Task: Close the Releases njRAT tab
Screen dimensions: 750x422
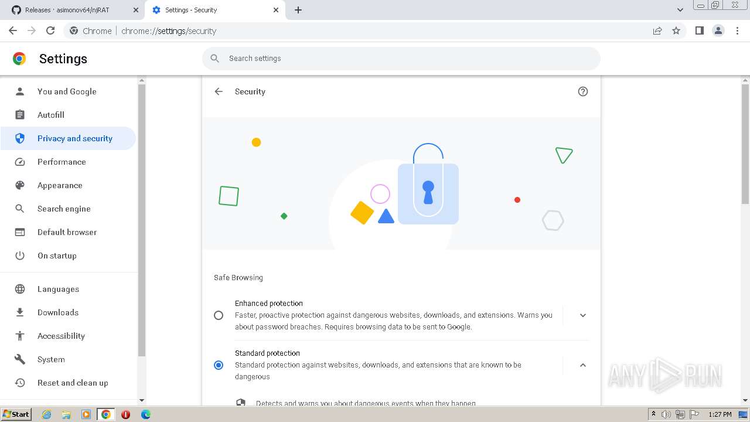Action: [136, 10]
